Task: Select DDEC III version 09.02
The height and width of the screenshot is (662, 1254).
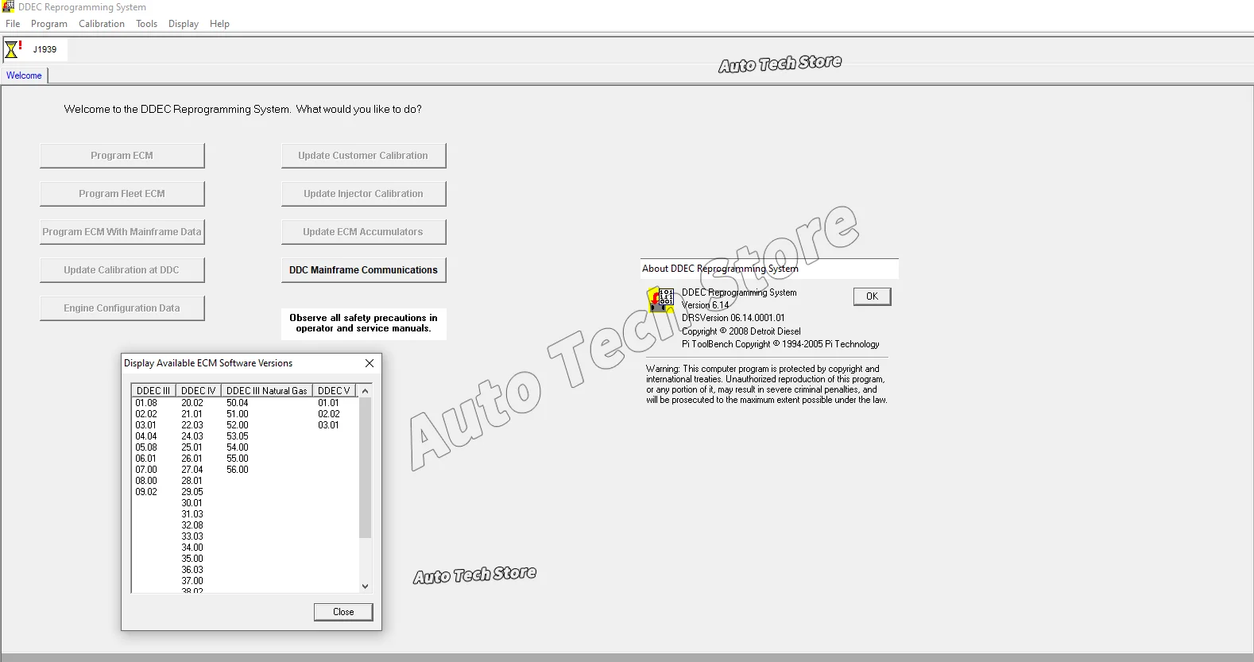Action: click(x=146, y=492)
